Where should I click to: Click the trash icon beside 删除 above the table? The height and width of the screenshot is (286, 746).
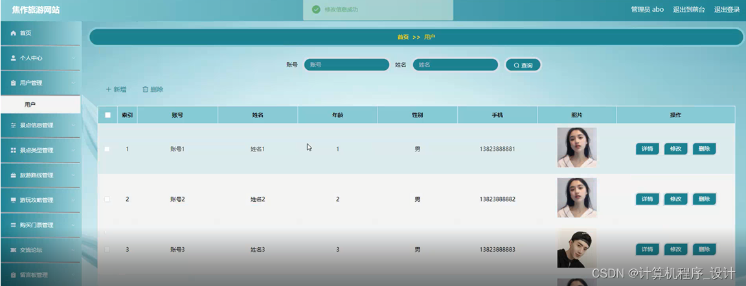146,89
